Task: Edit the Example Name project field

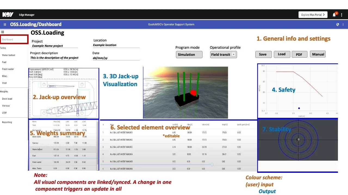Action: coord(55,46)
